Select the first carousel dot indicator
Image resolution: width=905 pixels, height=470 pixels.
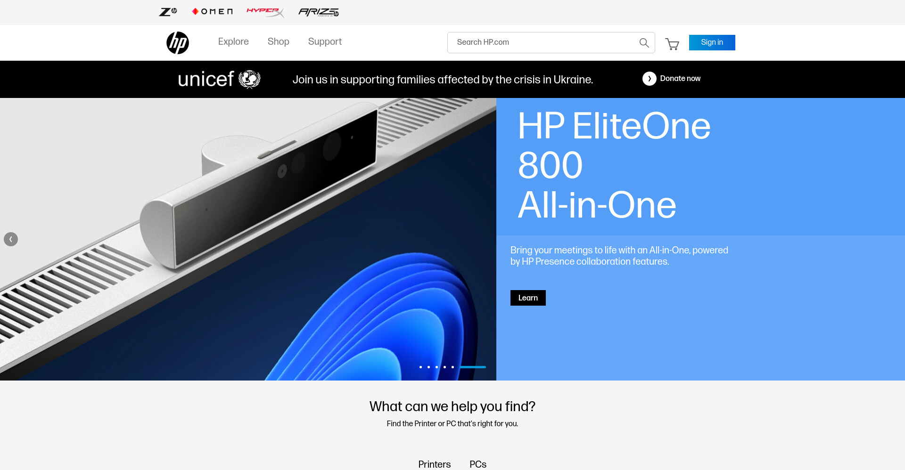420,367
